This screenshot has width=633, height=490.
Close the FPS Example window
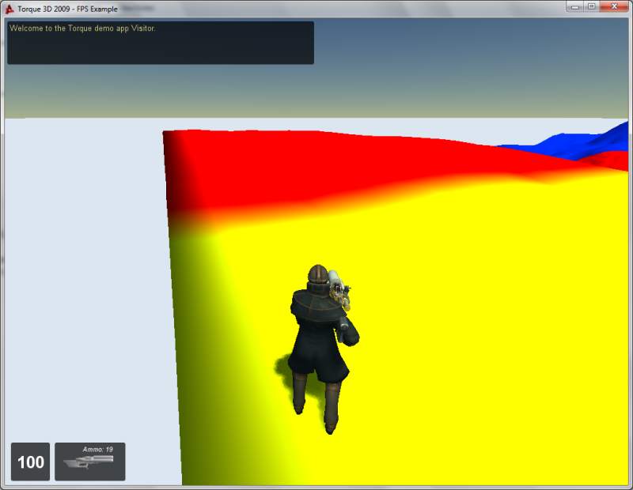pos(615,6)
